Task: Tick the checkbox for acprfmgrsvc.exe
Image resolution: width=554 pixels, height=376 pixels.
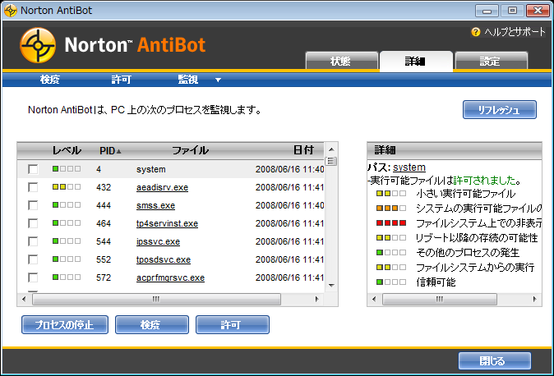Action: point(33,277)
